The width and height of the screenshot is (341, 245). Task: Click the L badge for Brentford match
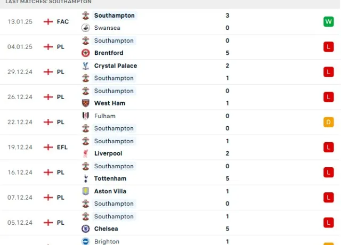tap(328, 47)
